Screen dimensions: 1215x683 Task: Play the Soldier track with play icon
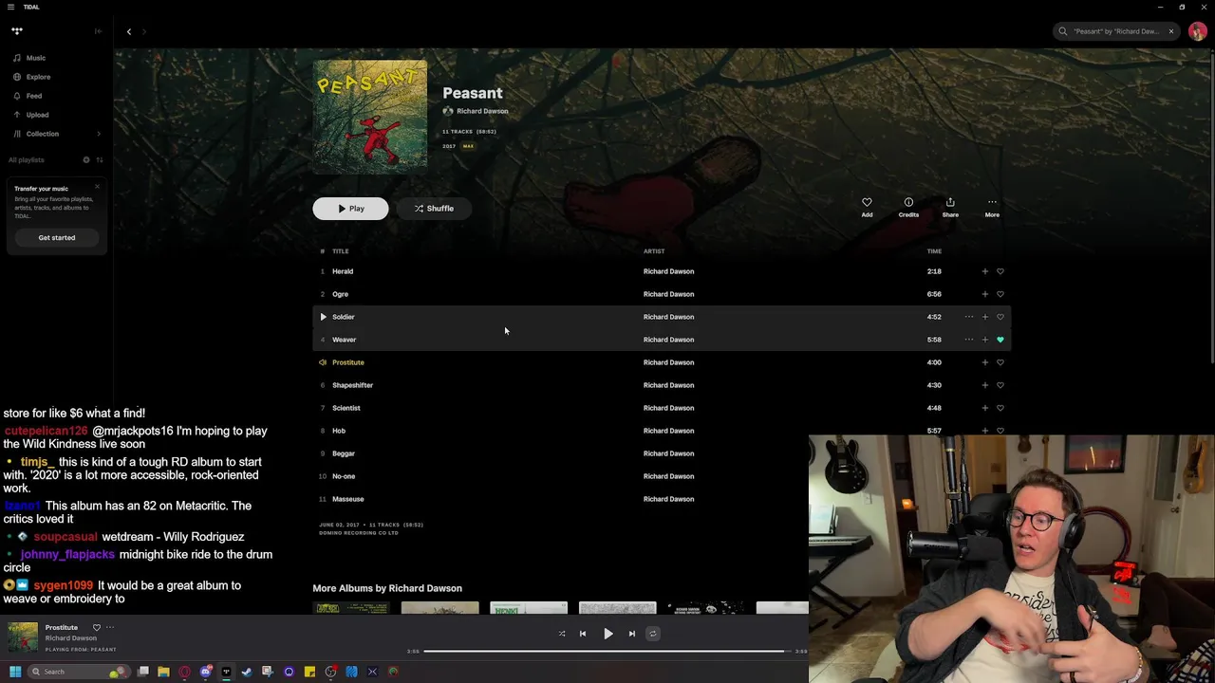(323, 317)
